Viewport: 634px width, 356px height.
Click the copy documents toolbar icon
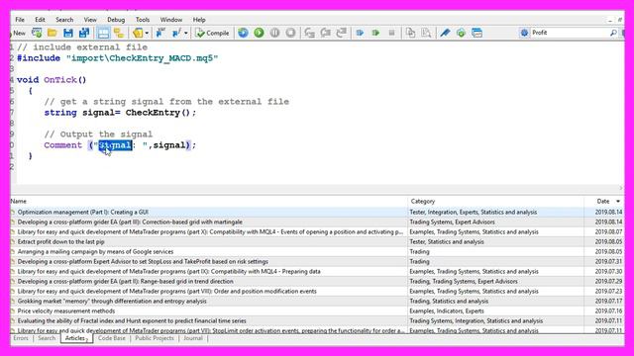[410, 33]
